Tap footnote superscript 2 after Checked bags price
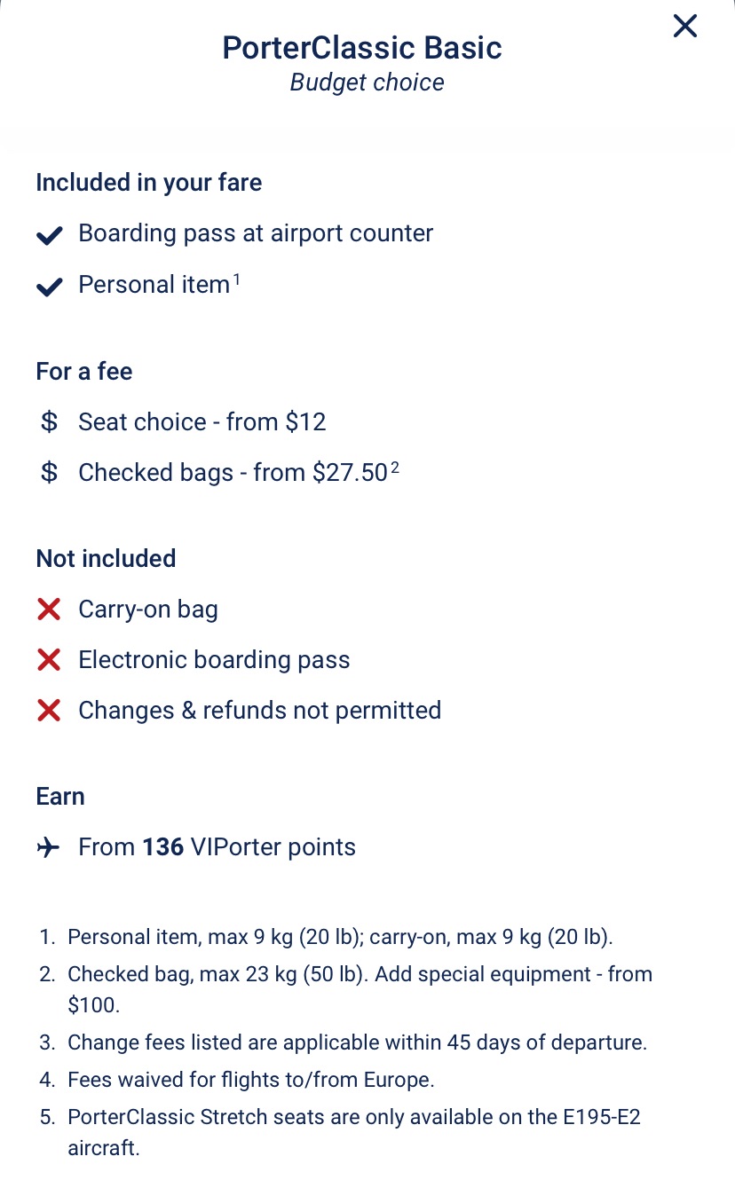 [x=395, y=467]
